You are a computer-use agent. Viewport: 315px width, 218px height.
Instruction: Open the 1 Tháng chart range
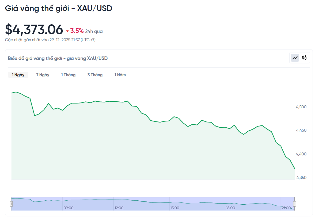[x=68, y=75]
